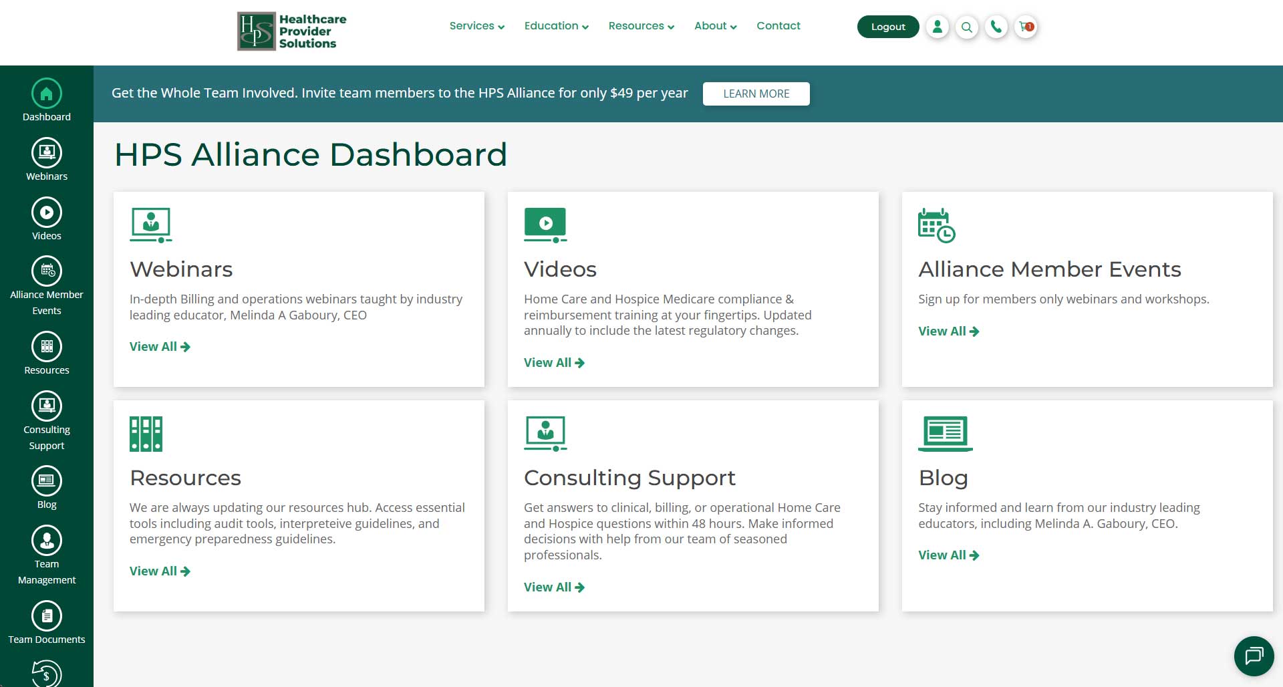Open the search icon
Image resolution: width=1283 pixels, height=687 pixels.
click(967, 27)
